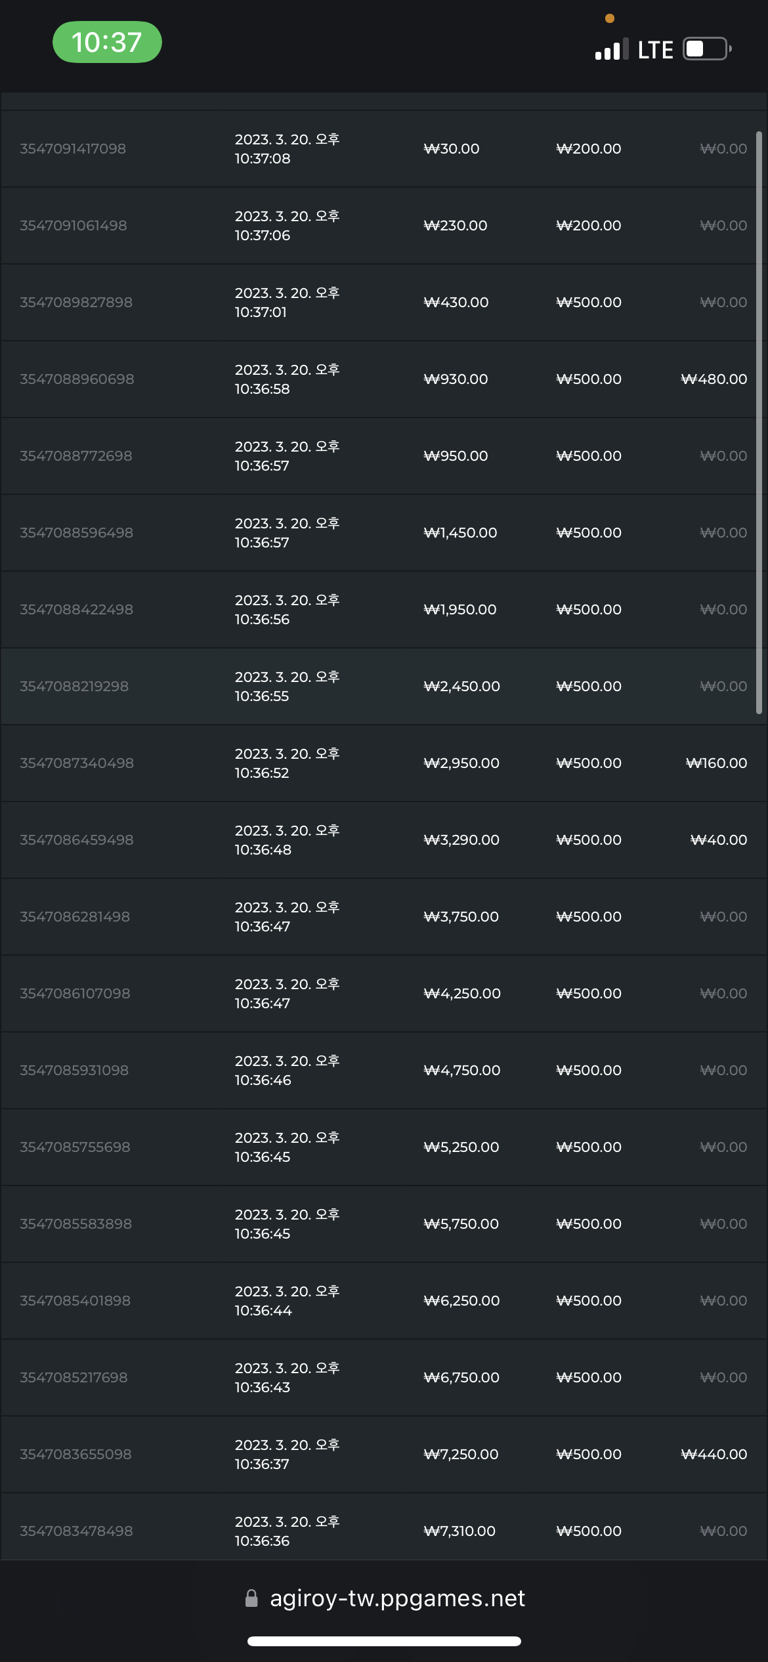
Task: Tap the LTE network indicator
Action: pos(655,50)
